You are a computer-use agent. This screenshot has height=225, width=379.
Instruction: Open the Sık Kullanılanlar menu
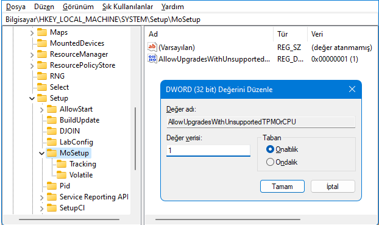coord(127,7)
